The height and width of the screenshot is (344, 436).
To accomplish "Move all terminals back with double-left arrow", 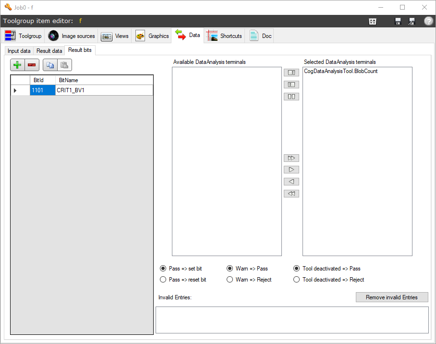I will 291,194.
